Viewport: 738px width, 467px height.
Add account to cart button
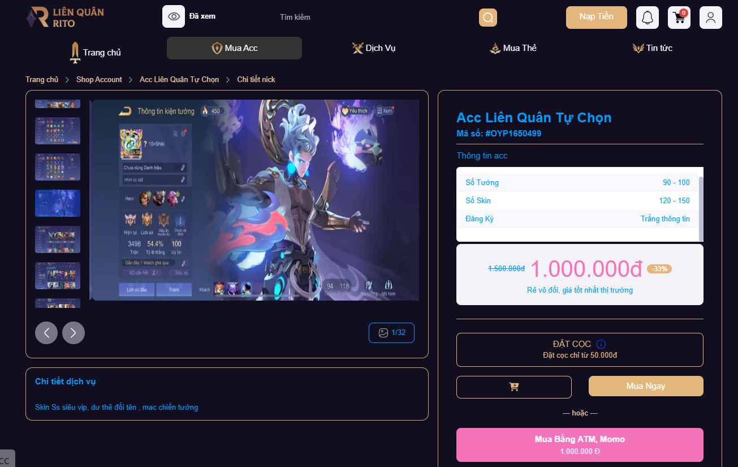(x=514, y=387)
